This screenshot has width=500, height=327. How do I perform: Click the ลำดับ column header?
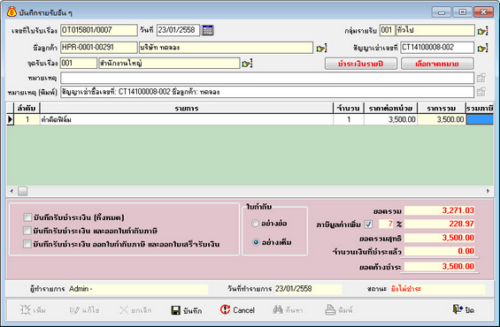(27, 108)
